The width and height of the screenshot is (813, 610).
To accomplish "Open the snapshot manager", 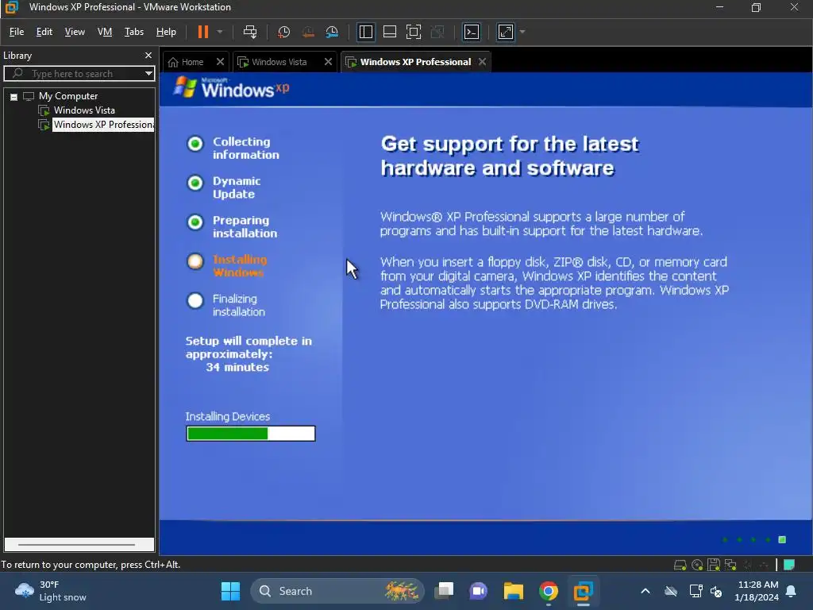I will pos(332,32).
